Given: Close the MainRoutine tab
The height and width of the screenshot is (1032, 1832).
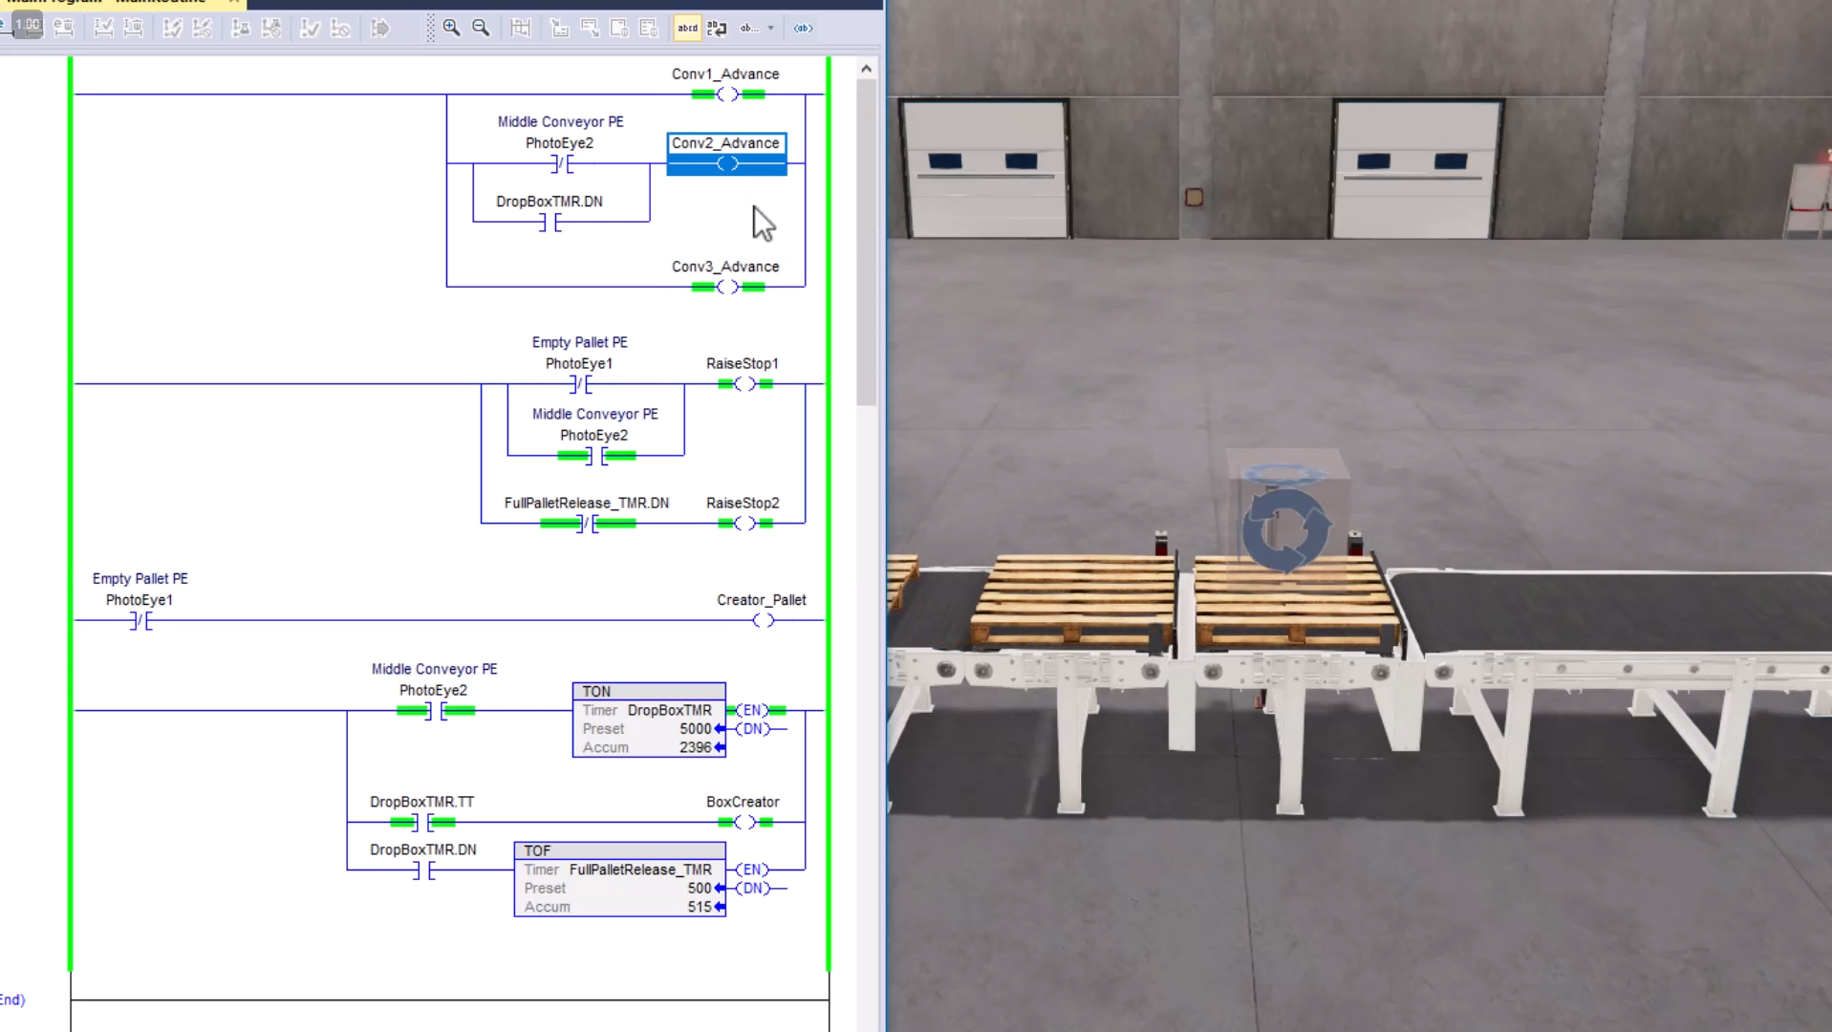Looking at the screenshot, I should tap(232, 3).
